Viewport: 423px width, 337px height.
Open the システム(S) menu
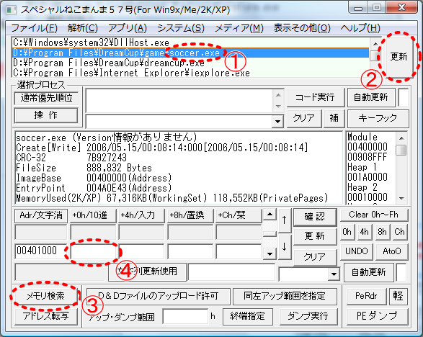(181, 28)
